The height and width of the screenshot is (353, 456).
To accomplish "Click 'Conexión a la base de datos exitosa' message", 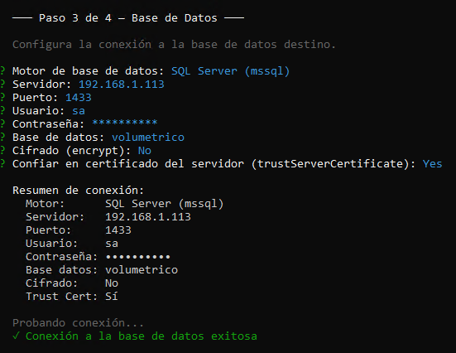I will coord(142,336).
